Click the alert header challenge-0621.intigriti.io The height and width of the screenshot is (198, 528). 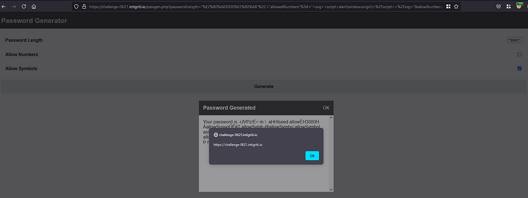(238, 135)
